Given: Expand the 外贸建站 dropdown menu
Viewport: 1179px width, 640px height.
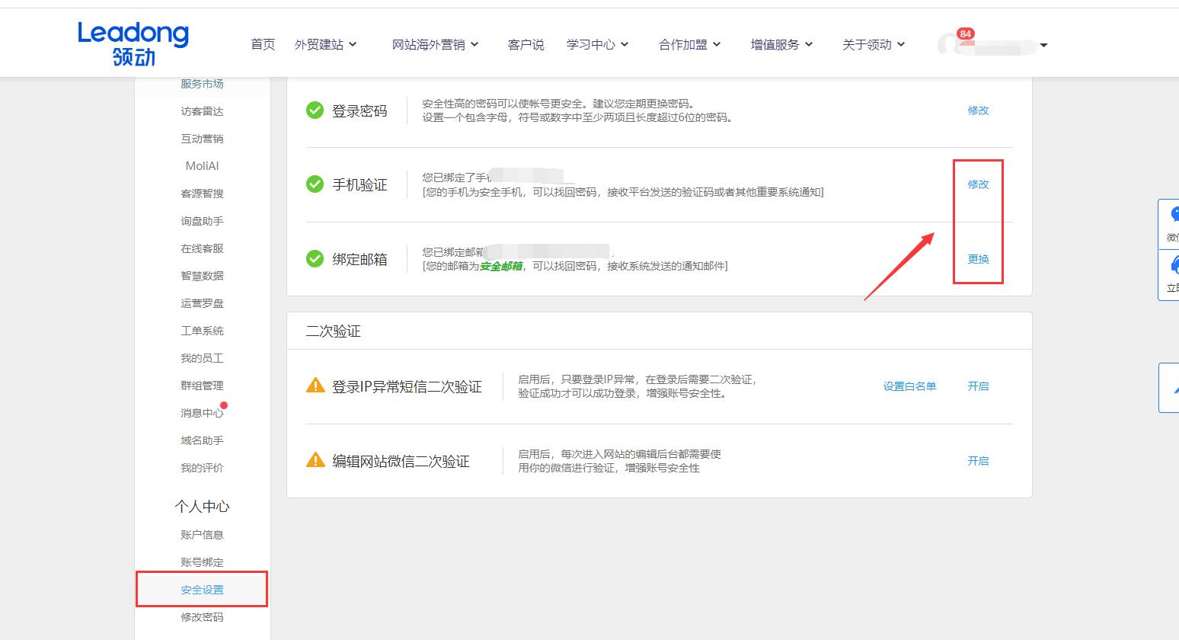Looking at the screenshot, I should [320, 43].
